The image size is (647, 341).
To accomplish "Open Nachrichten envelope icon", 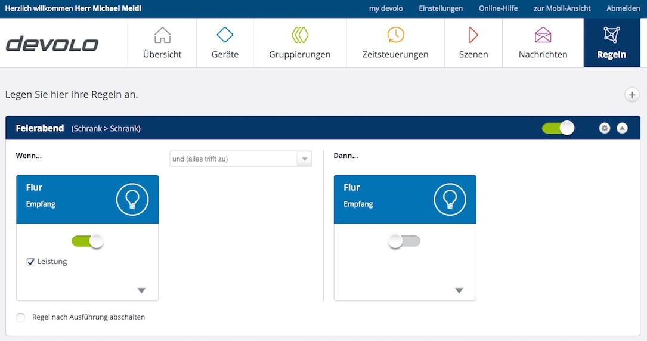I will [543, 35].
